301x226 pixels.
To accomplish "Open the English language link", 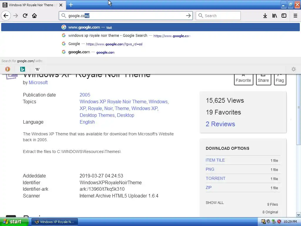I will pos(87,122).
